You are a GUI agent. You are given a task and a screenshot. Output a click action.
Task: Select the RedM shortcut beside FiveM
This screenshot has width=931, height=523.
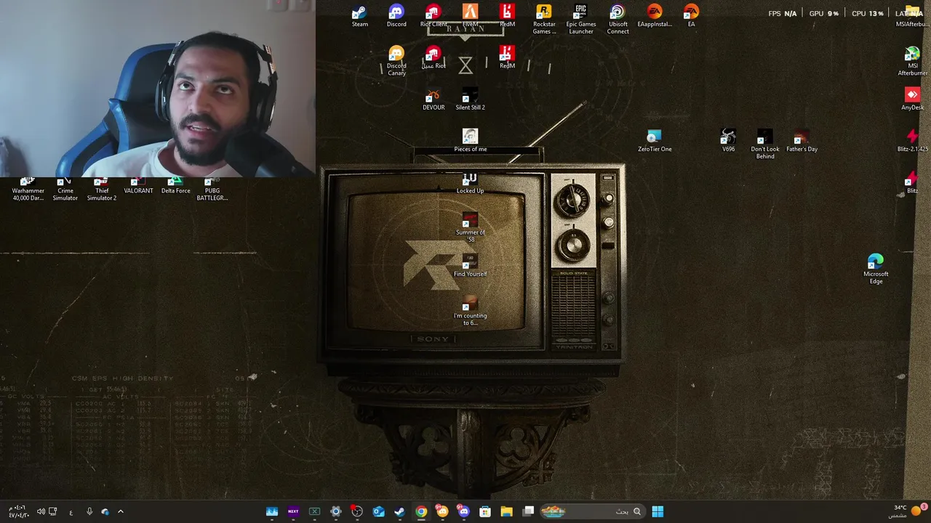507,16
